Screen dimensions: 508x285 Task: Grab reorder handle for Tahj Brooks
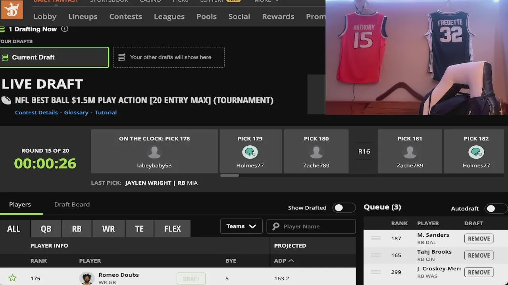click(x=375, y=255)
